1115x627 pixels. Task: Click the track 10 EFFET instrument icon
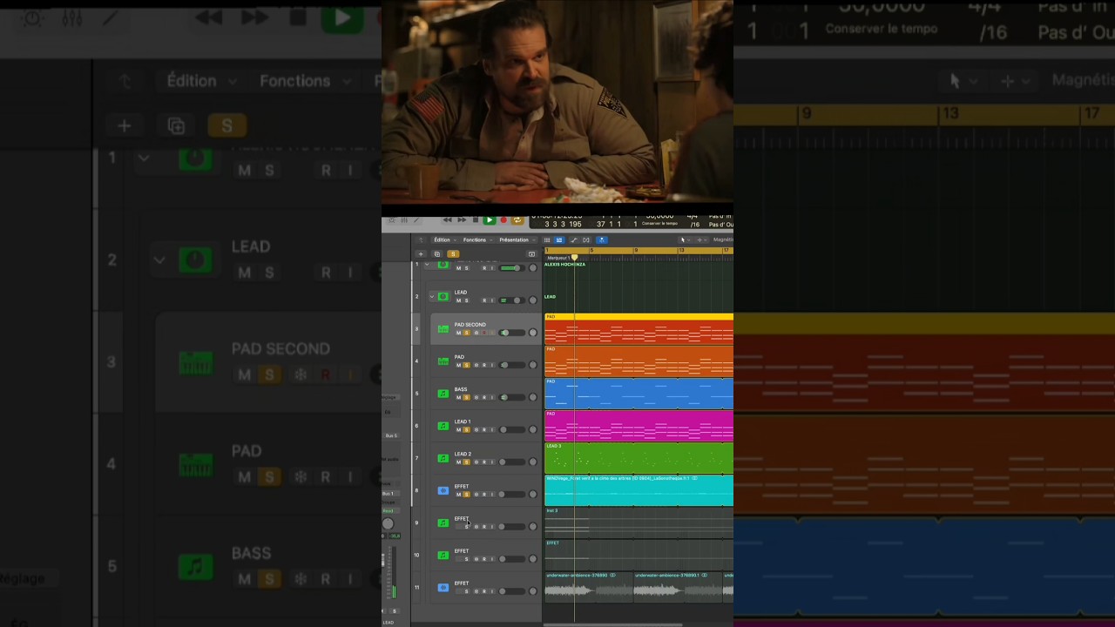443,555
